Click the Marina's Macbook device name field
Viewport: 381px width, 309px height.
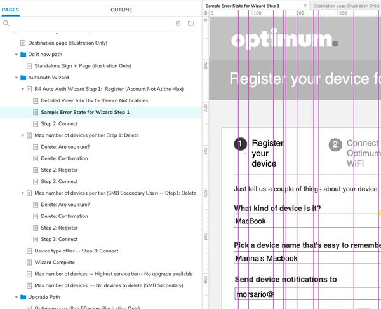305,259
